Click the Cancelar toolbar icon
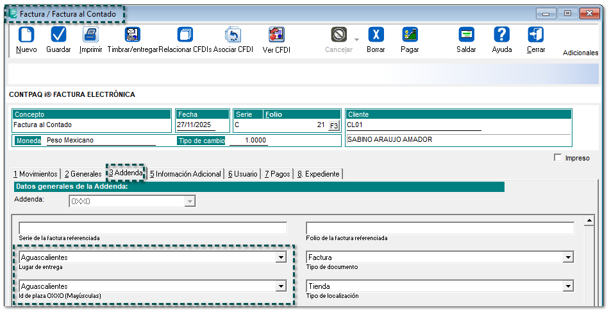The image size is (609, 312). (338, 35)
